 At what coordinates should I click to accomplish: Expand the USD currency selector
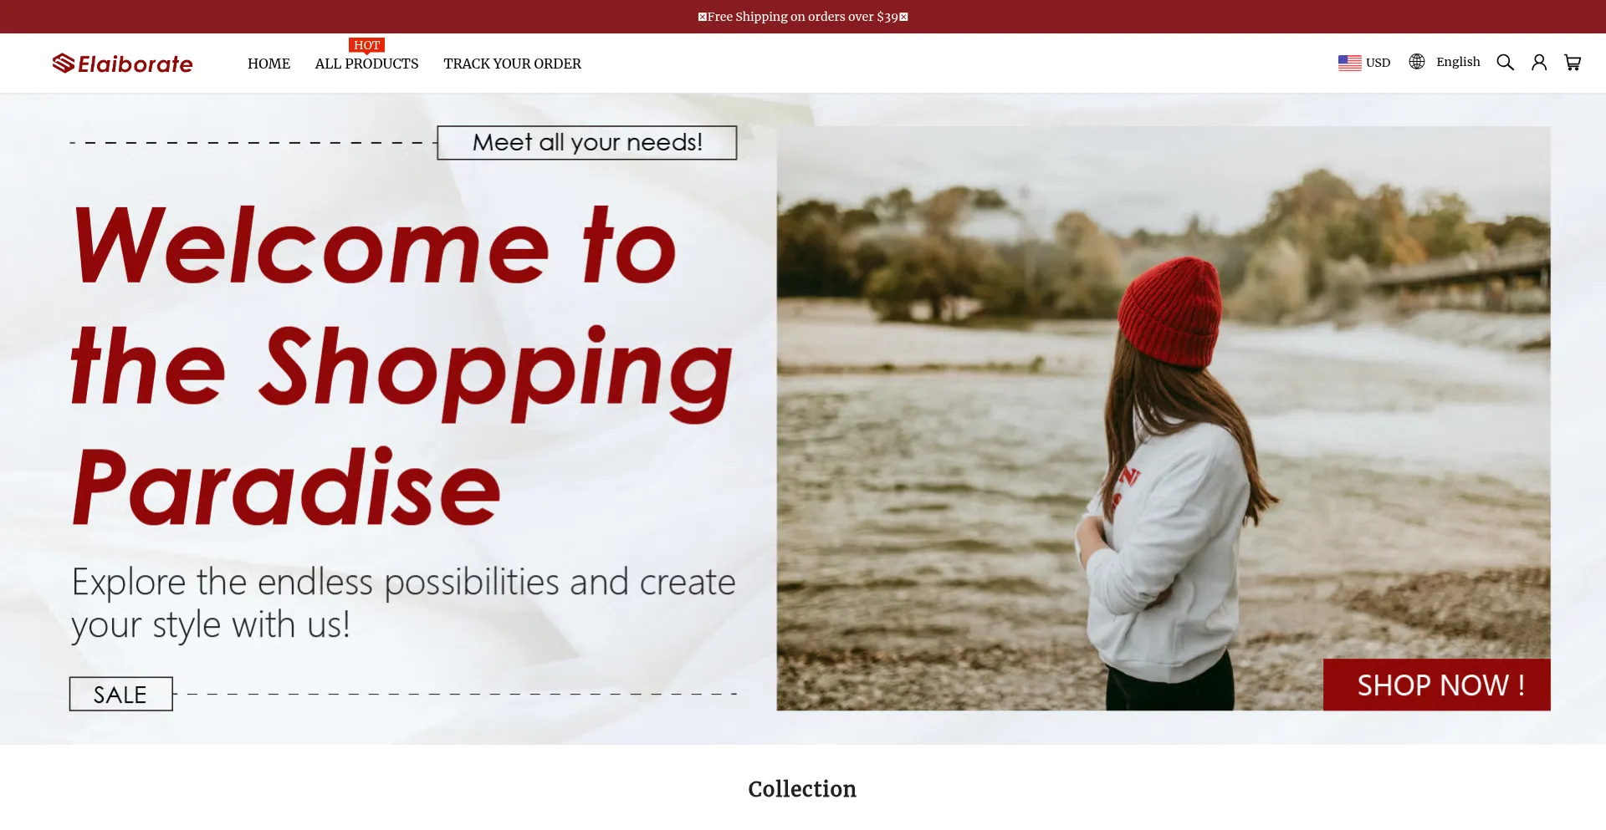click(1364, 63)
